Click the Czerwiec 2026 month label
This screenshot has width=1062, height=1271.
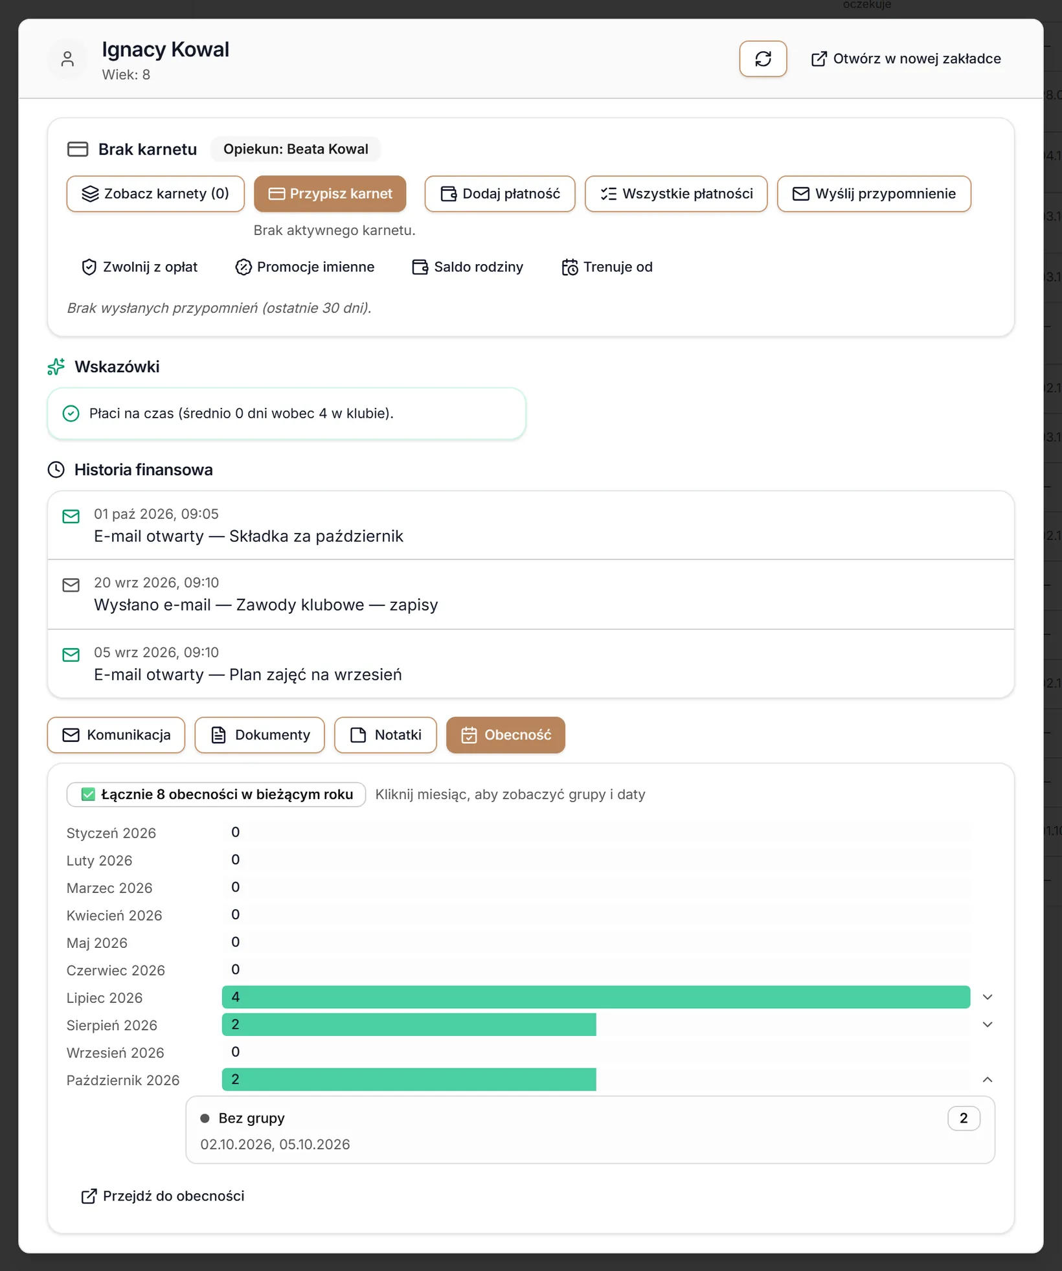coord(116,971)
